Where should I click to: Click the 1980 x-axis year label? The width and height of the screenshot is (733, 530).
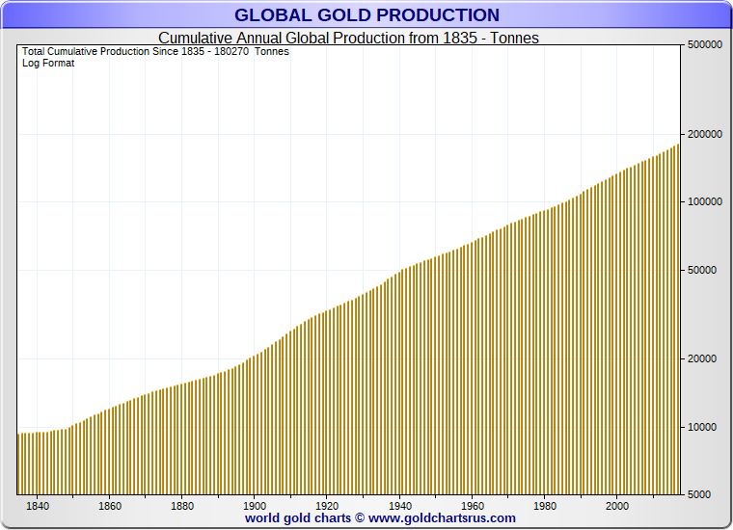tap(545, 505)
